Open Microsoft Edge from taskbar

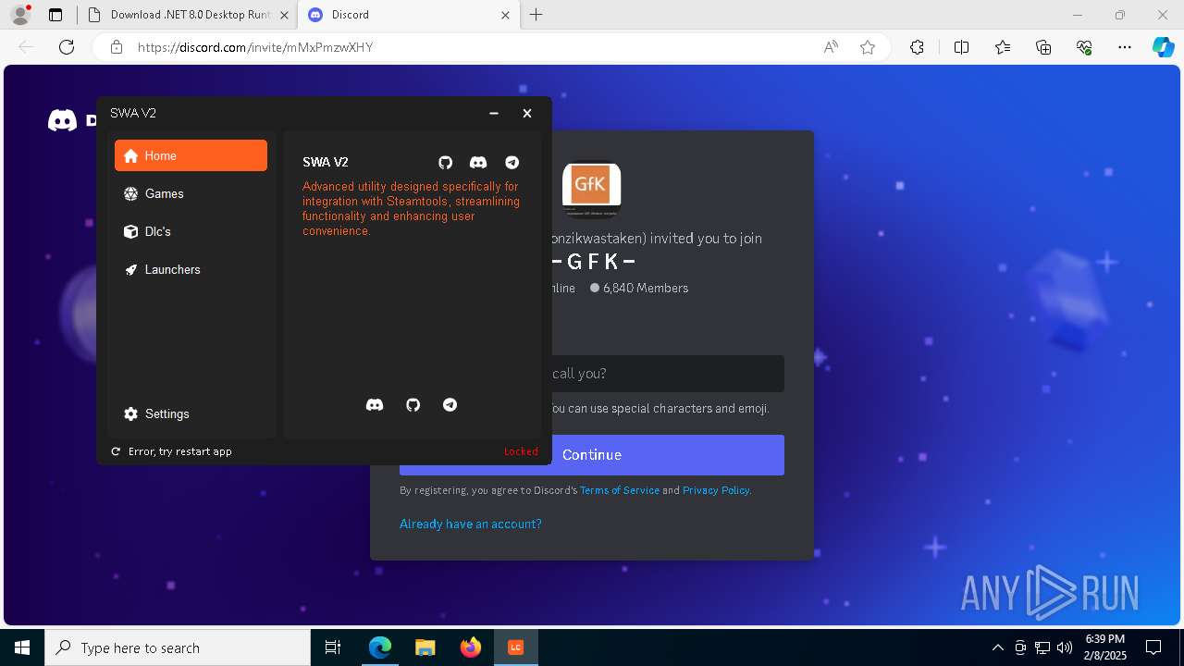pos(380,647)
